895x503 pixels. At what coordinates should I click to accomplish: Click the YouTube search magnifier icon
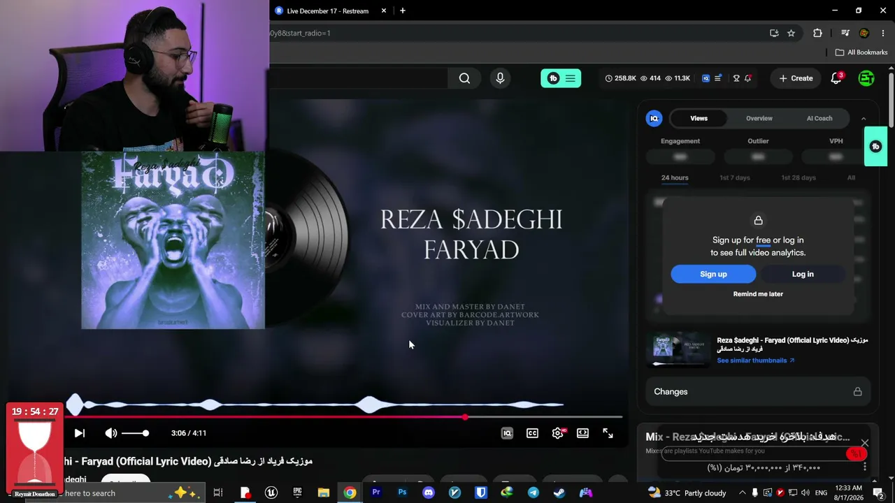464,78
